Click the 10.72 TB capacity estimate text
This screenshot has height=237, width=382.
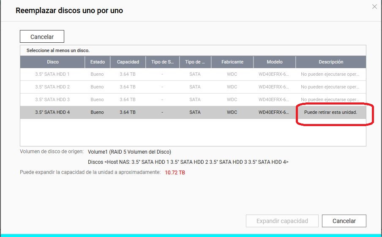(x=175, y=173)
